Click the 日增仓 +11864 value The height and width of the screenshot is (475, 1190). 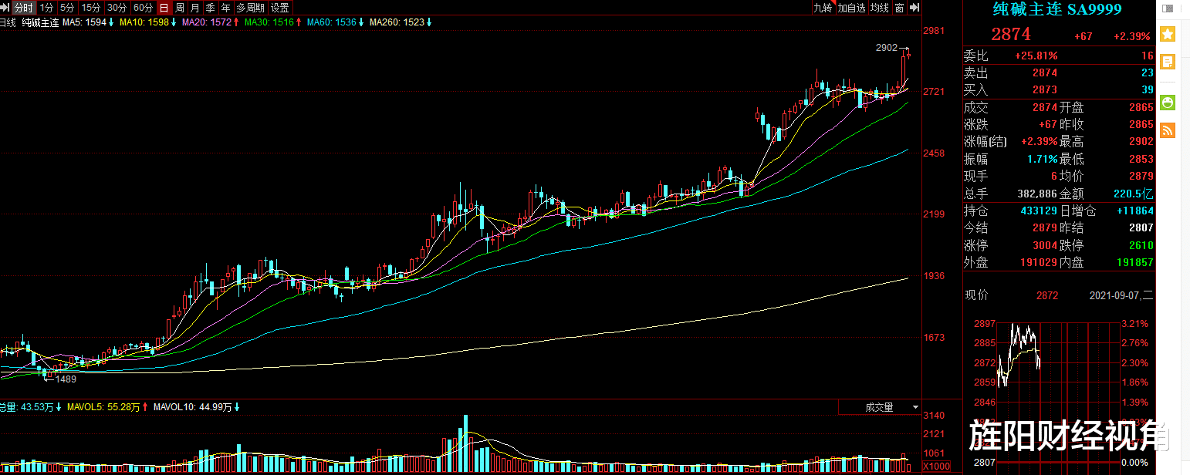(x=1135, y=211)
